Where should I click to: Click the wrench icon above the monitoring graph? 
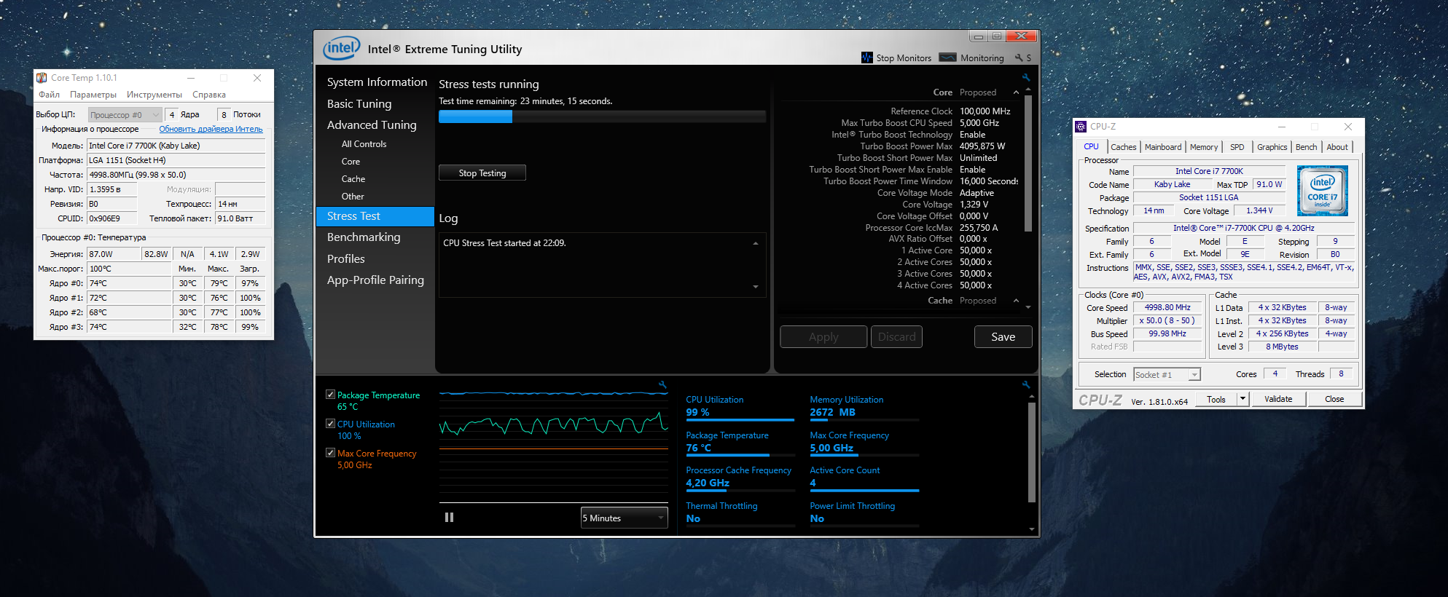coord(662,384)
